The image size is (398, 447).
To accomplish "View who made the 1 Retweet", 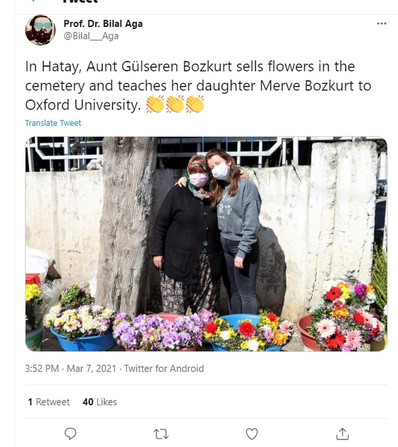I will click(48, 402).
